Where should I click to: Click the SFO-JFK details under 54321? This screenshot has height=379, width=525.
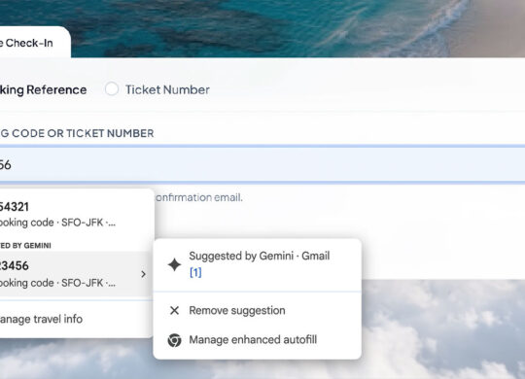coord(88,223)
